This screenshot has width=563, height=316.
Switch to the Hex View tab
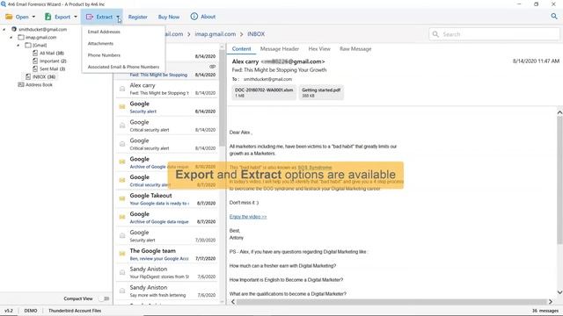319,49
